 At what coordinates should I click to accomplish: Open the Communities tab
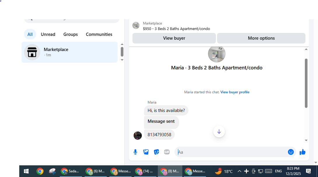coord(99,34)
